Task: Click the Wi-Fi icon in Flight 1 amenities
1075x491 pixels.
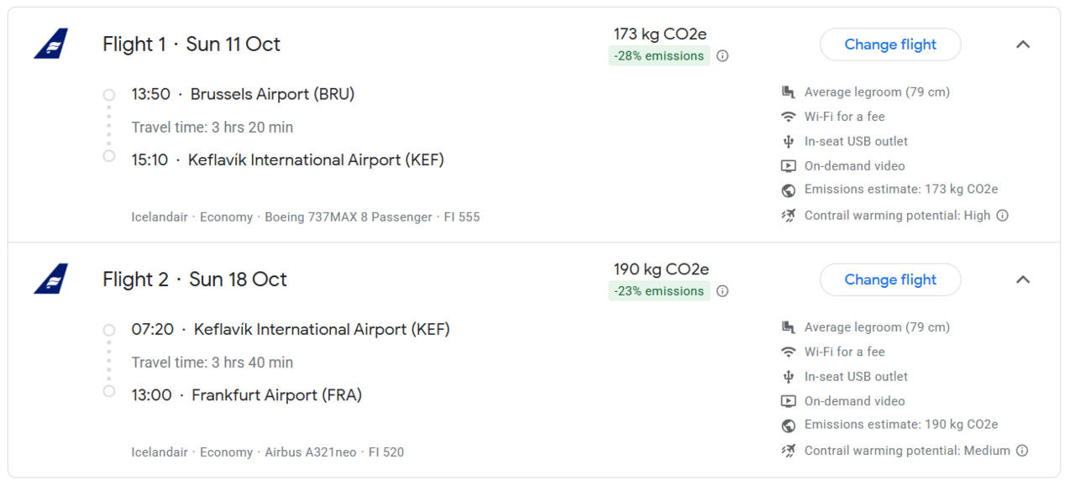Action: (x=788, y=117)
